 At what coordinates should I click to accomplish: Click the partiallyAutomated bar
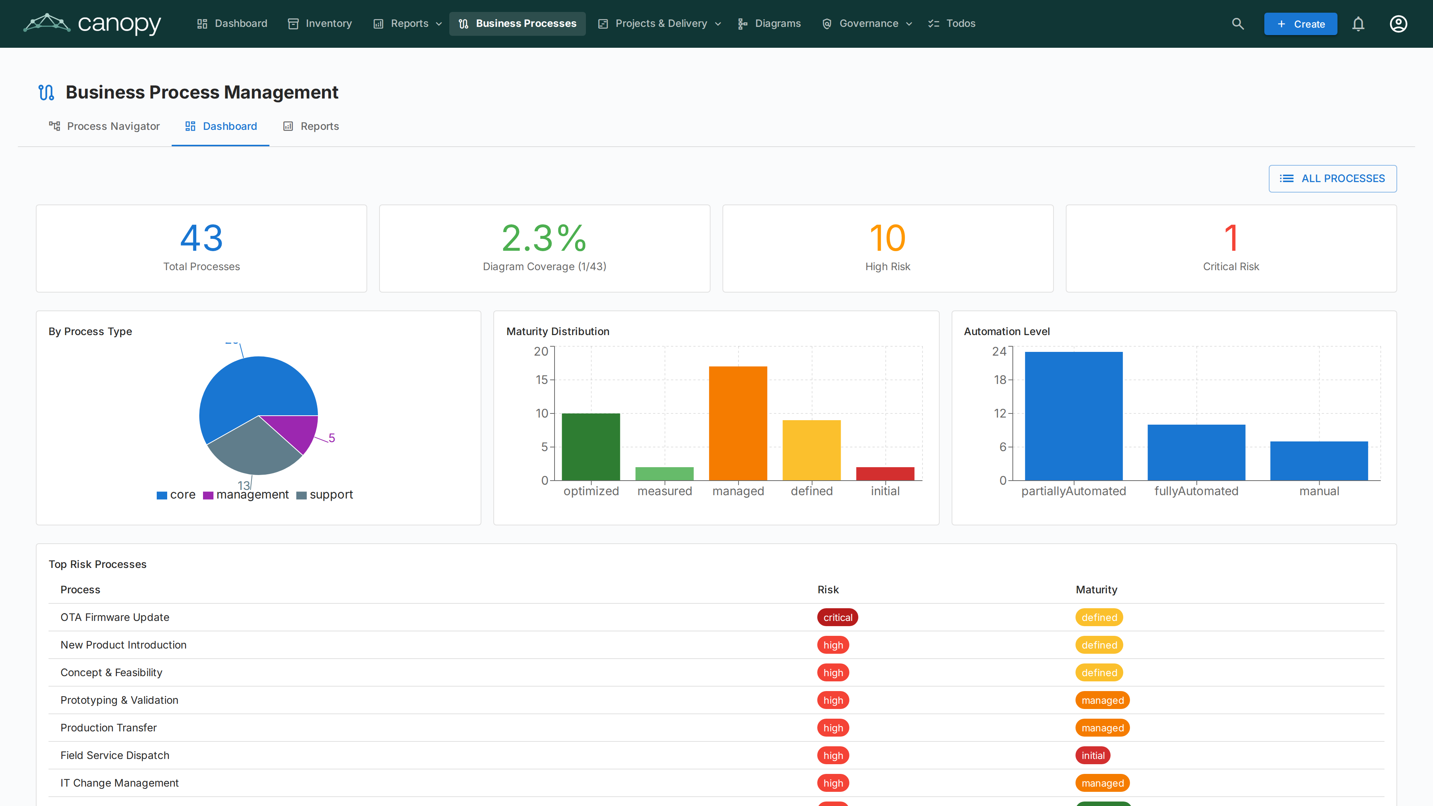[x=1074, y=416]
